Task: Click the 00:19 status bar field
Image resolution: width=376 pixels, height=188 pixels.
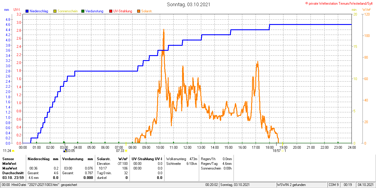Action: (348, 185)
